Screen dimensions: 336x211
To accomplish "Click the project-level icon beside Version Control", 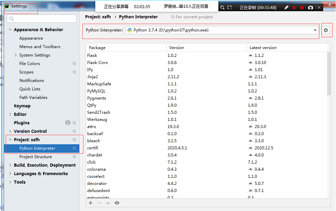I will point(74,131).
